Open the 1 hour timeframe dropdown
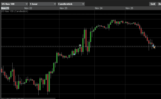This screenshot has width=161, height=99. point(43,4)
